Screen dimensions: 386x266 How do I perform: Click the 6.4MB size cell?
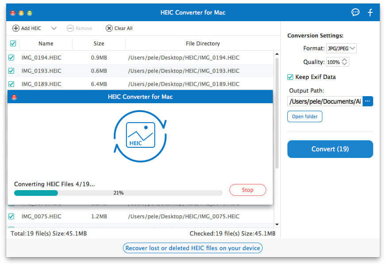click(x=99, y=84)
